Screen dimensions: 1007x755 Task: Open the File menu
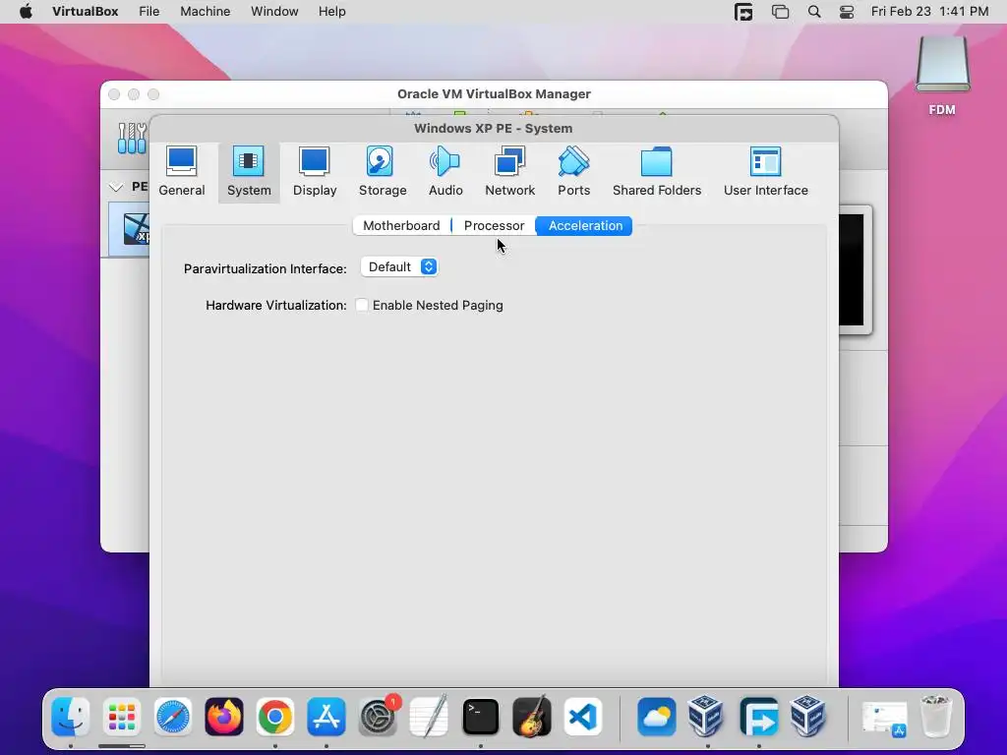tap(149, 12)
